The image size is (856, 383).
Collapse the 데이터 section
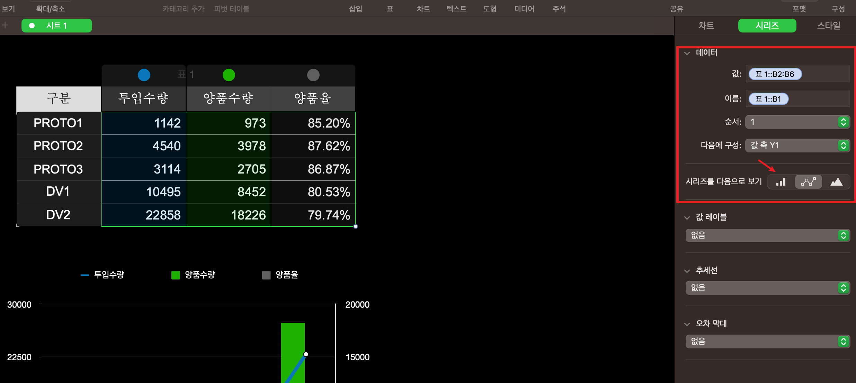point(687,53)
